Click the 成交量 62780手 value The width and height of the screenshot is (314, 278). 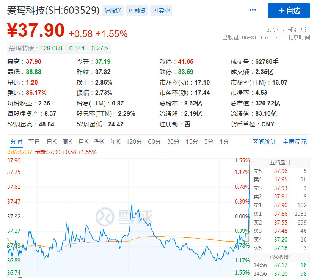click(267, 61)
